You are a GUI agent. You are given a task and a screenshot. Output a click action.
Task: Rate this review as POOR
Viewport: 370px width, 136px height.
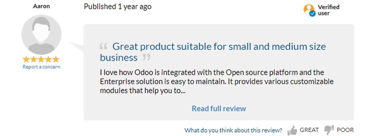point(345,130)
